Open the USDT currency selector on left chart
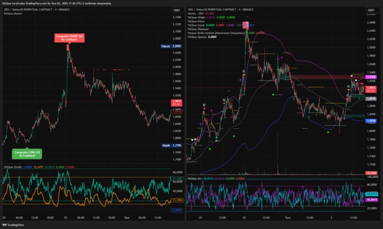Viewport: 383px width, 229px height. pos(177,10)
